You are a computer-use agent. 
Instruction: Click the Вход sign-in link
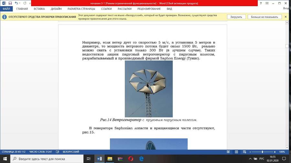287,8
